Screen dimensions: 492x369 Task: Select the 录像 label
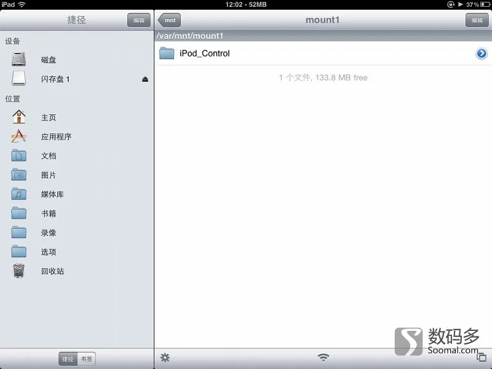pos(49,233)
